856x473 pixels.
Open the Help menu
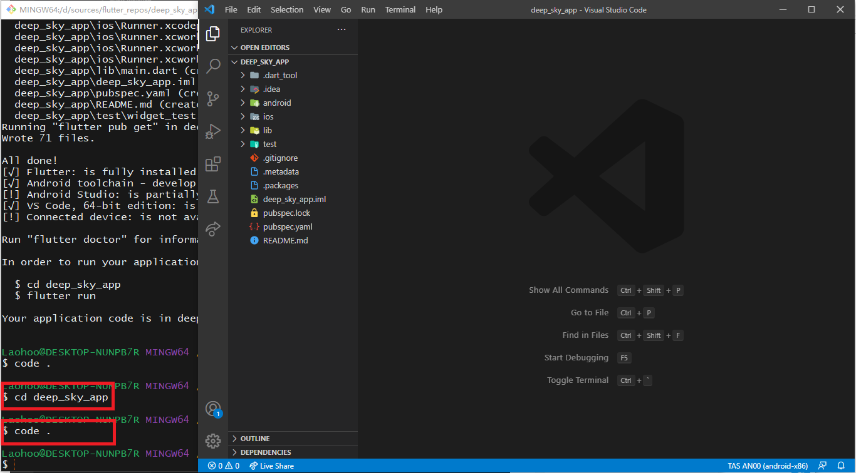pyautogui.click(x=434, y=9)
